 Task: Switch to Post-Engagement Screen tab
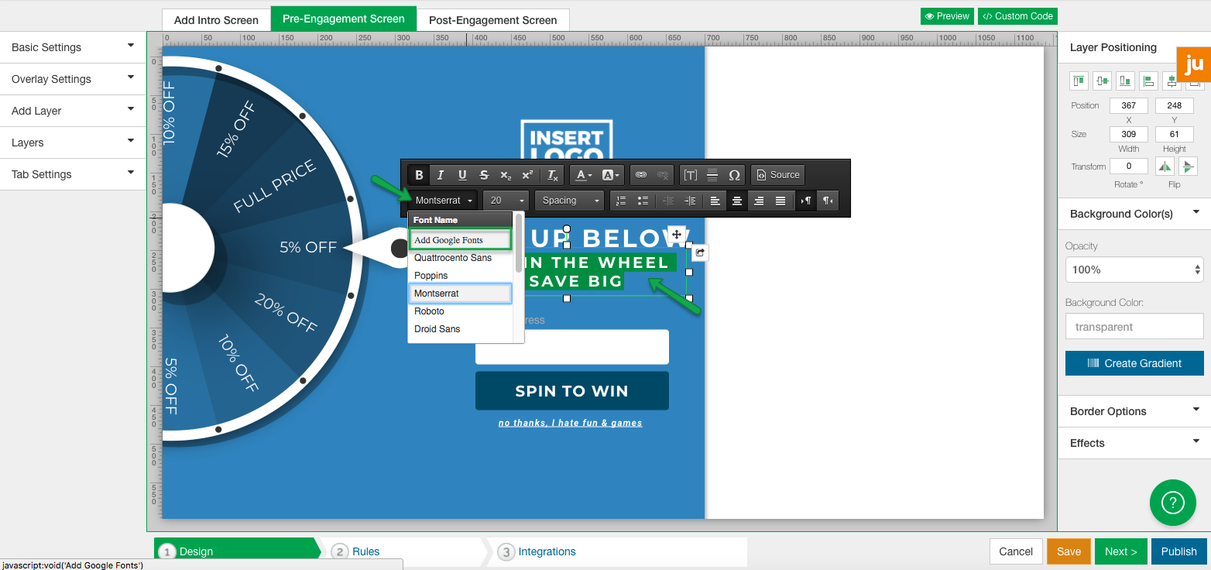click(492, 20)
